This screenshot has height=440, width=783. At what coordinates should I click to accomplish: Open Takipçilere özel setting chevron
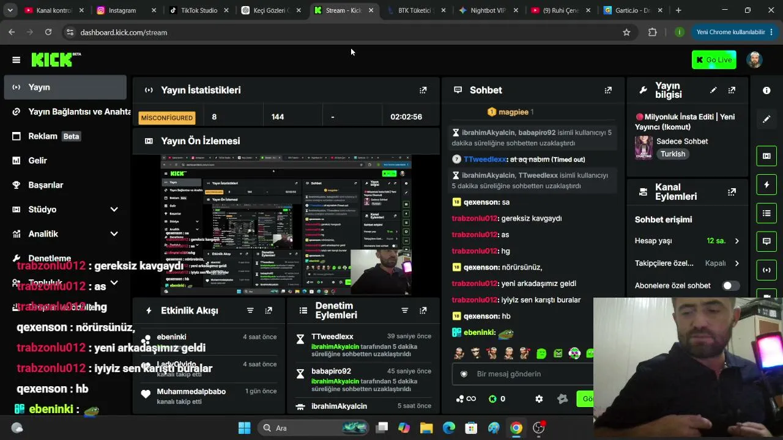click(737, 263)
